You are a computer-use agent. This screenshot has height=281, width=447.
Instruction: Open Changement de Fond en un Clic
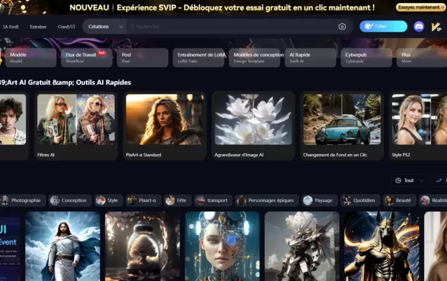(x=342, y=126)
